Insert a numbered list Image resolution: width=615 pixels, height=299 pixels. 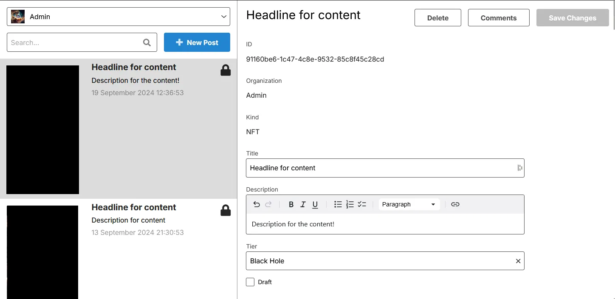pyautogui.click(x=350, y=204)
